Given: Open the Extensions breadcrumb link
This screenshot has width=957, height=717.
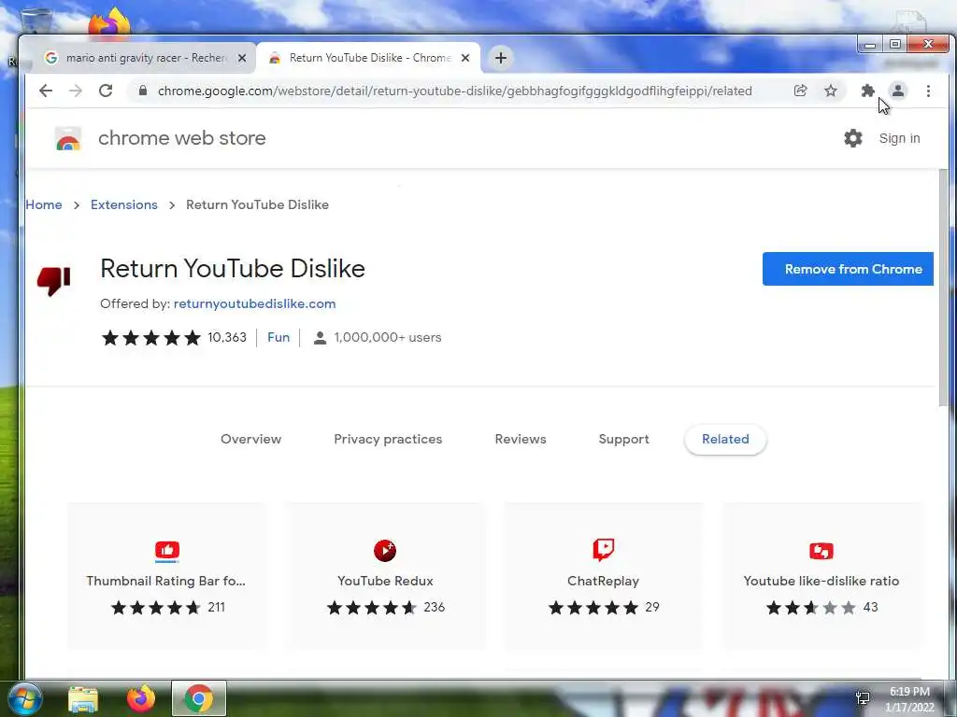Looking at the screenshot, I should (124, 204).
